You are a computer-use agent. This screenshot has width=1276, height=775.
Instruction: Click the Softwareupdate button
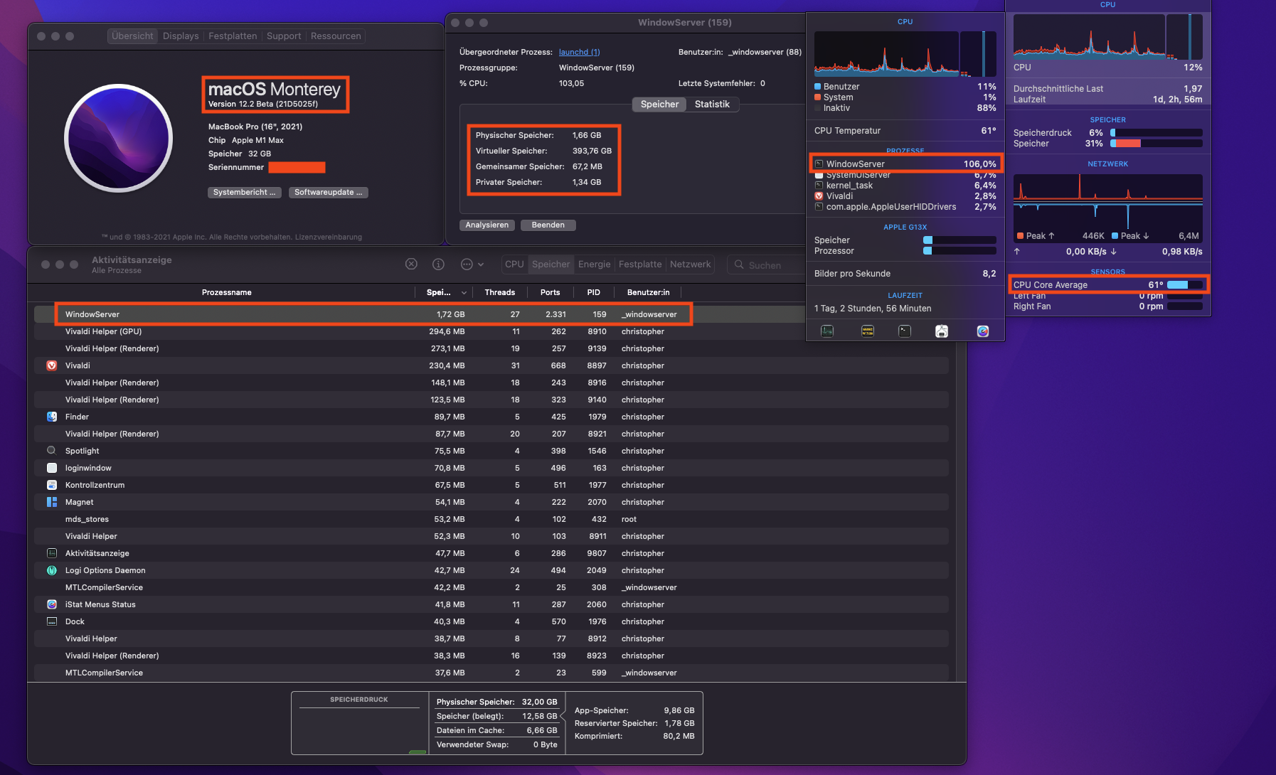(x=329, y=193)
